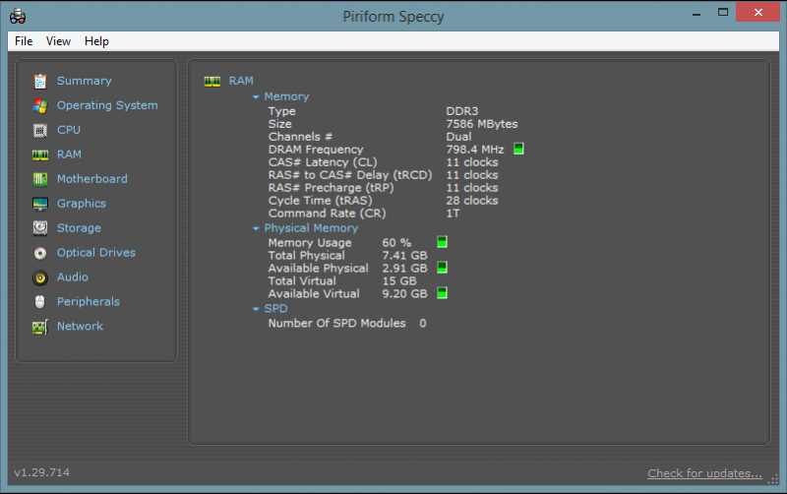Click the Motherboard icon
787x494 pixels.
40,179
